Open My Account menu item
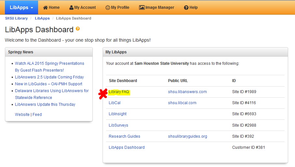The width and height of the screenshot is (295, 167). click(x=83, y=7)
